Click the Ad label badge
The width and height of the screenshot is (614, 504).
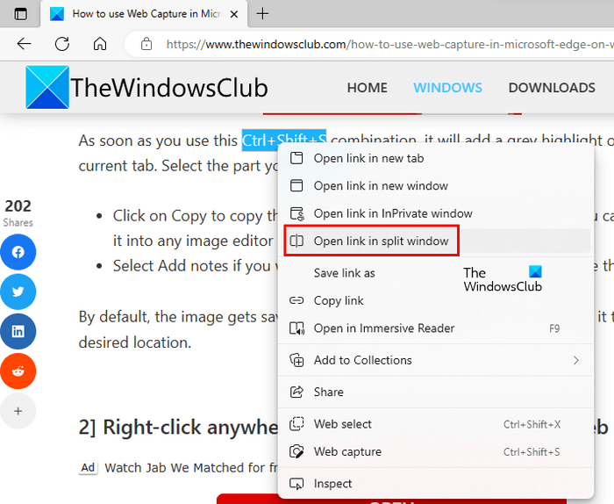click(88, 467)
